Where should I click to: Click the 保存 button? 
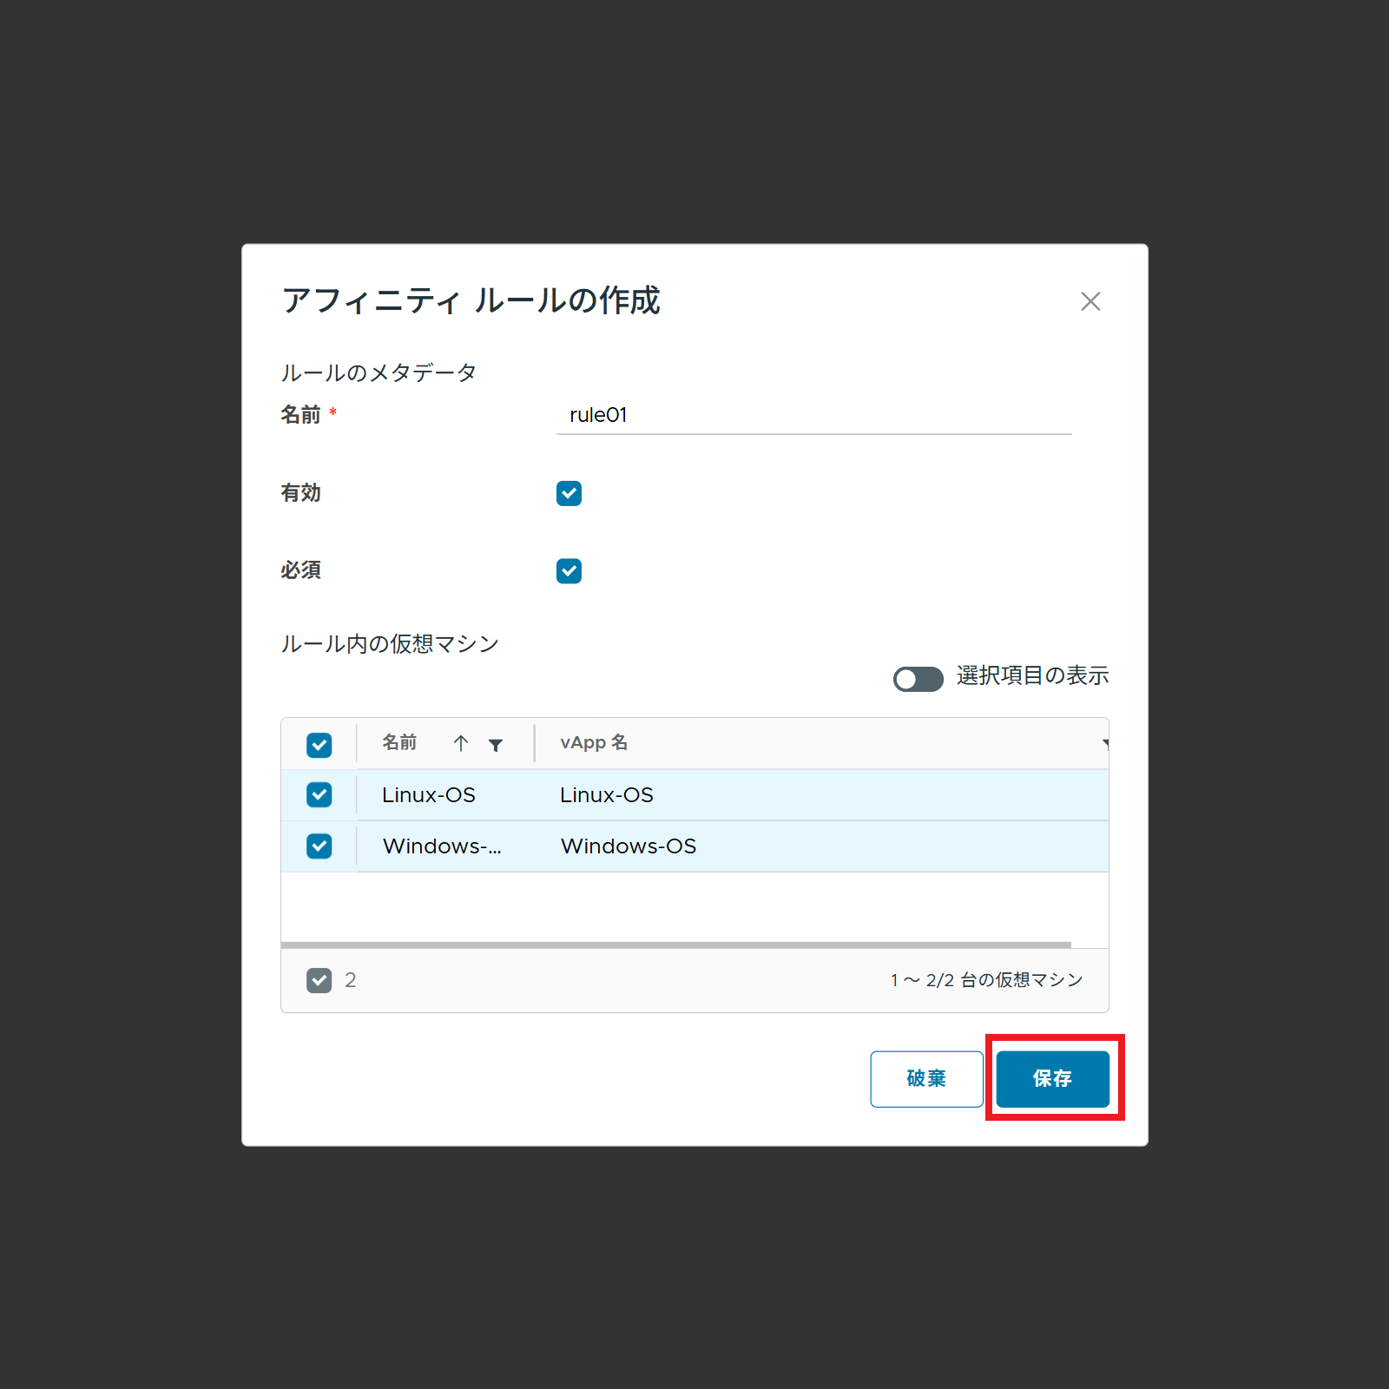click(1052, 1079)
